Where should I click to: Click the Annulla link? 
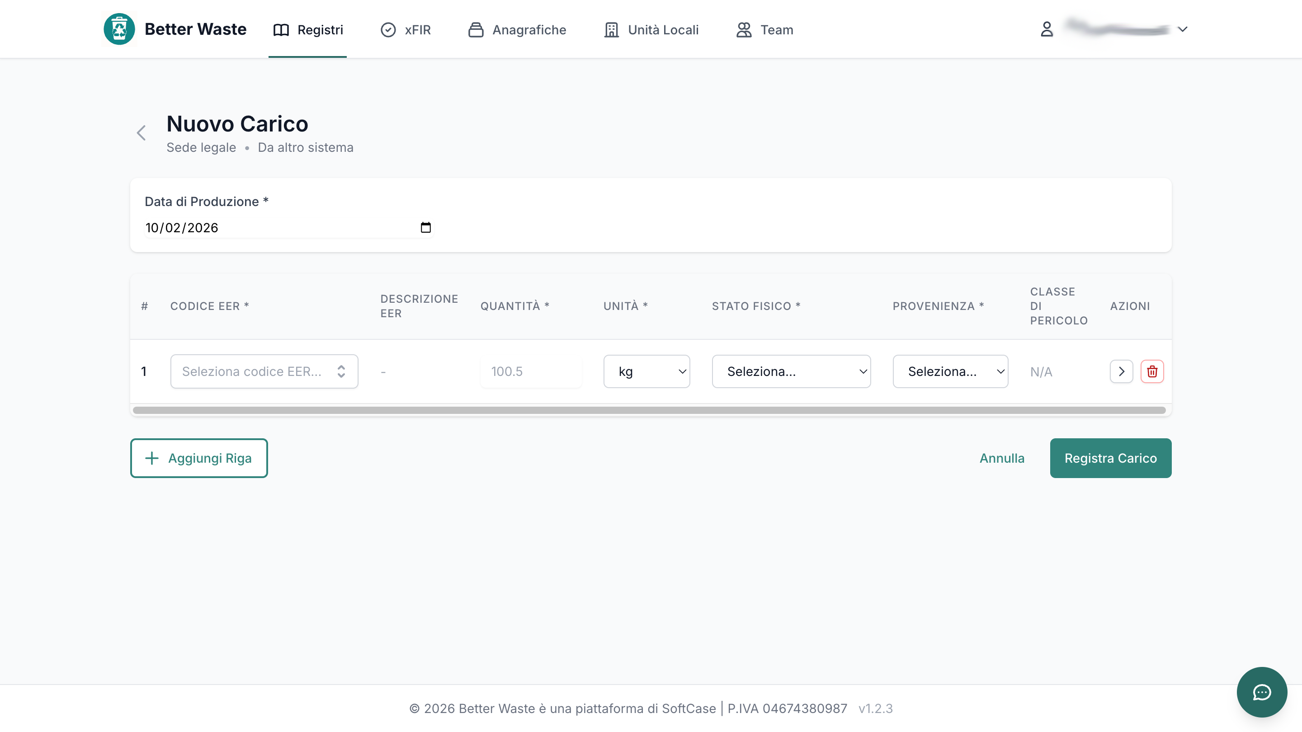tap(1002, 458)
